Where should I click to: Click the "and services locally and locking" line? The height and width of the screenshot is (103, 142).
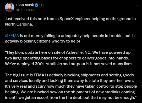pyautogui.click(x=69, y=81)
